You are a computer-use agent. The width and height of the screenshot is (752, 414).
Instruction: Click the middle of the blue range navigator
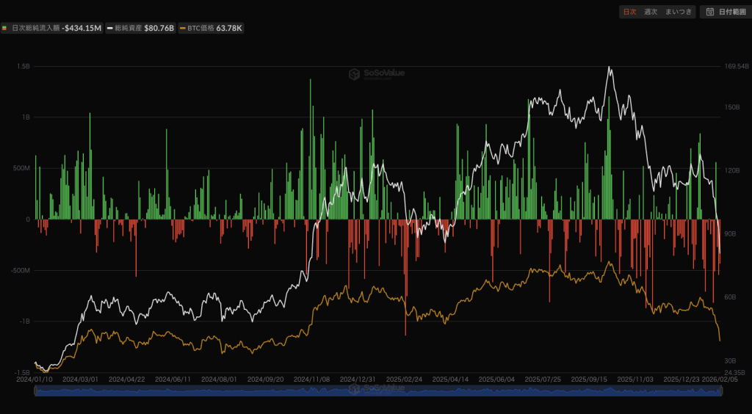point(378,391)
